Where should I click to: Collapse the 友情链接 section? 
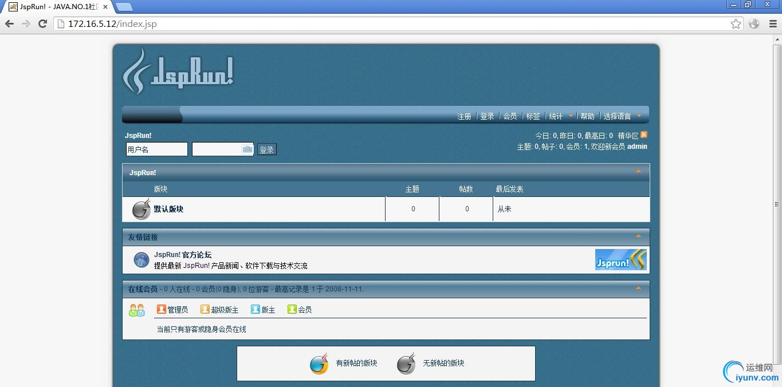[639, 235]
